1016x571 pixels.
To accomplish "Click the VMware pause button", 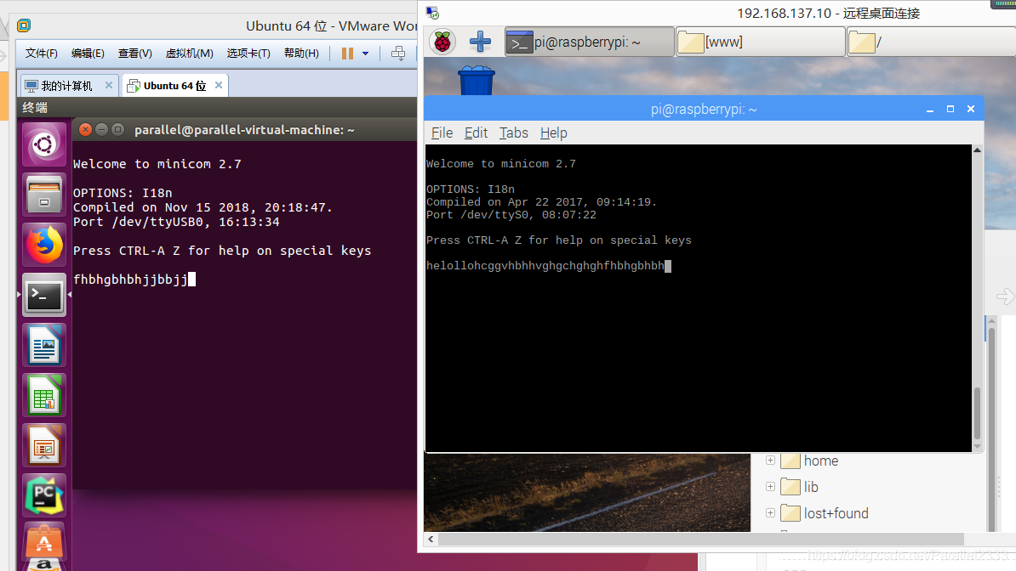I will click(347, 53).
